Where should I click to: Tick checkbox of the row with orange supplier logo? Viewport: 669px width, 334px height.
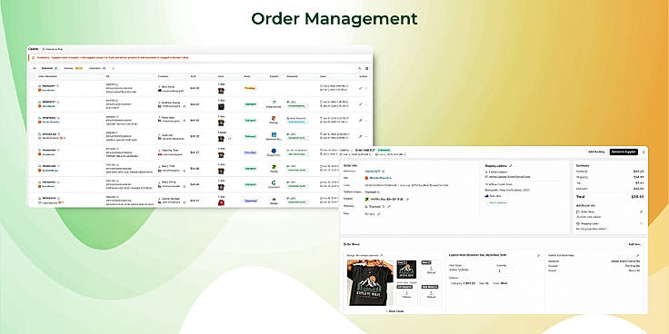pos(34,121)
